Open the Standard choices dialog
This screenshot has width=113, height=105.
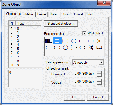[61, 24]
